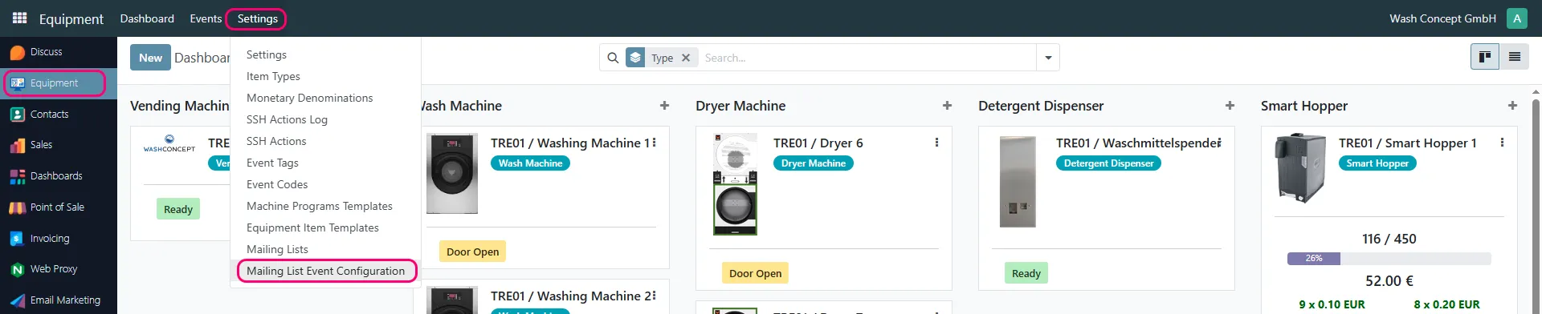
Task: Click the Ready status on Waschmittelspender card
Action: [1026, 273]
